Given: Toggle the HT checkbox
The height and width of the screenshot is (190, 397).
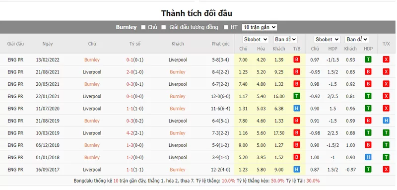Looking at the screenshot, I should click(226, 27).
